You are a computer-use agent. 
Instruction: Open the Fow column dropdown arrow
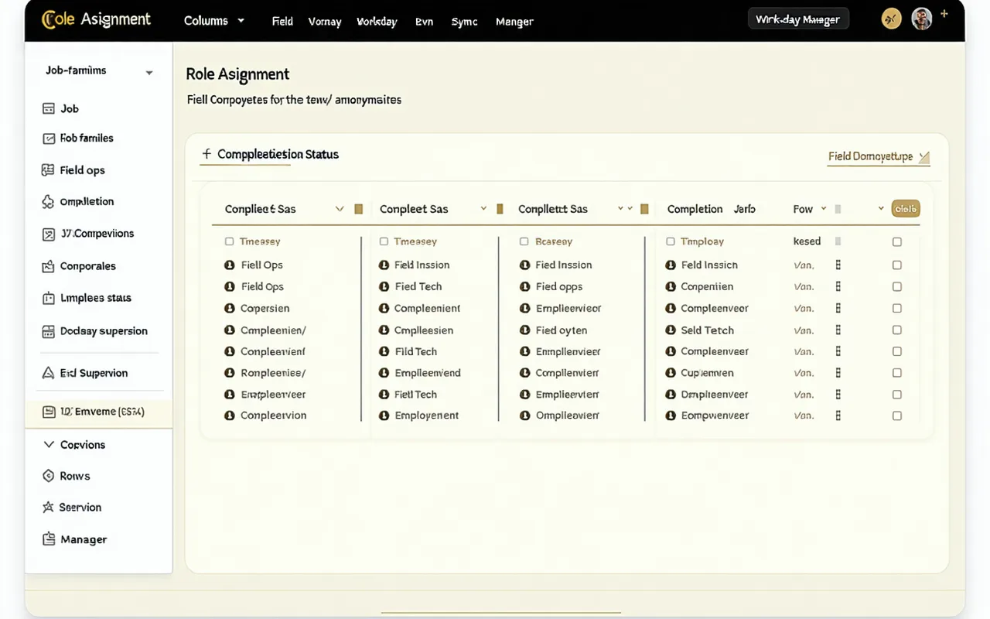[824, 209]
